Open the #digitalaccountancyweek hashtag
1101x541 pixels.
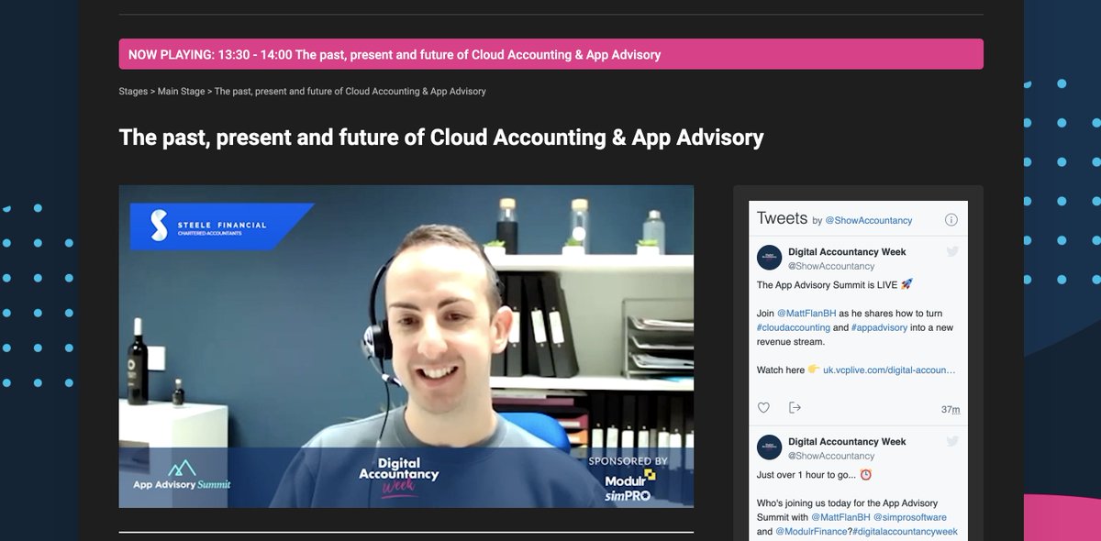pyautogui.click(x=904, y=532)
